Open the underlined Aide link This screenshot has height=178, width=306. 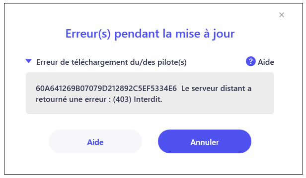(266, 62)
